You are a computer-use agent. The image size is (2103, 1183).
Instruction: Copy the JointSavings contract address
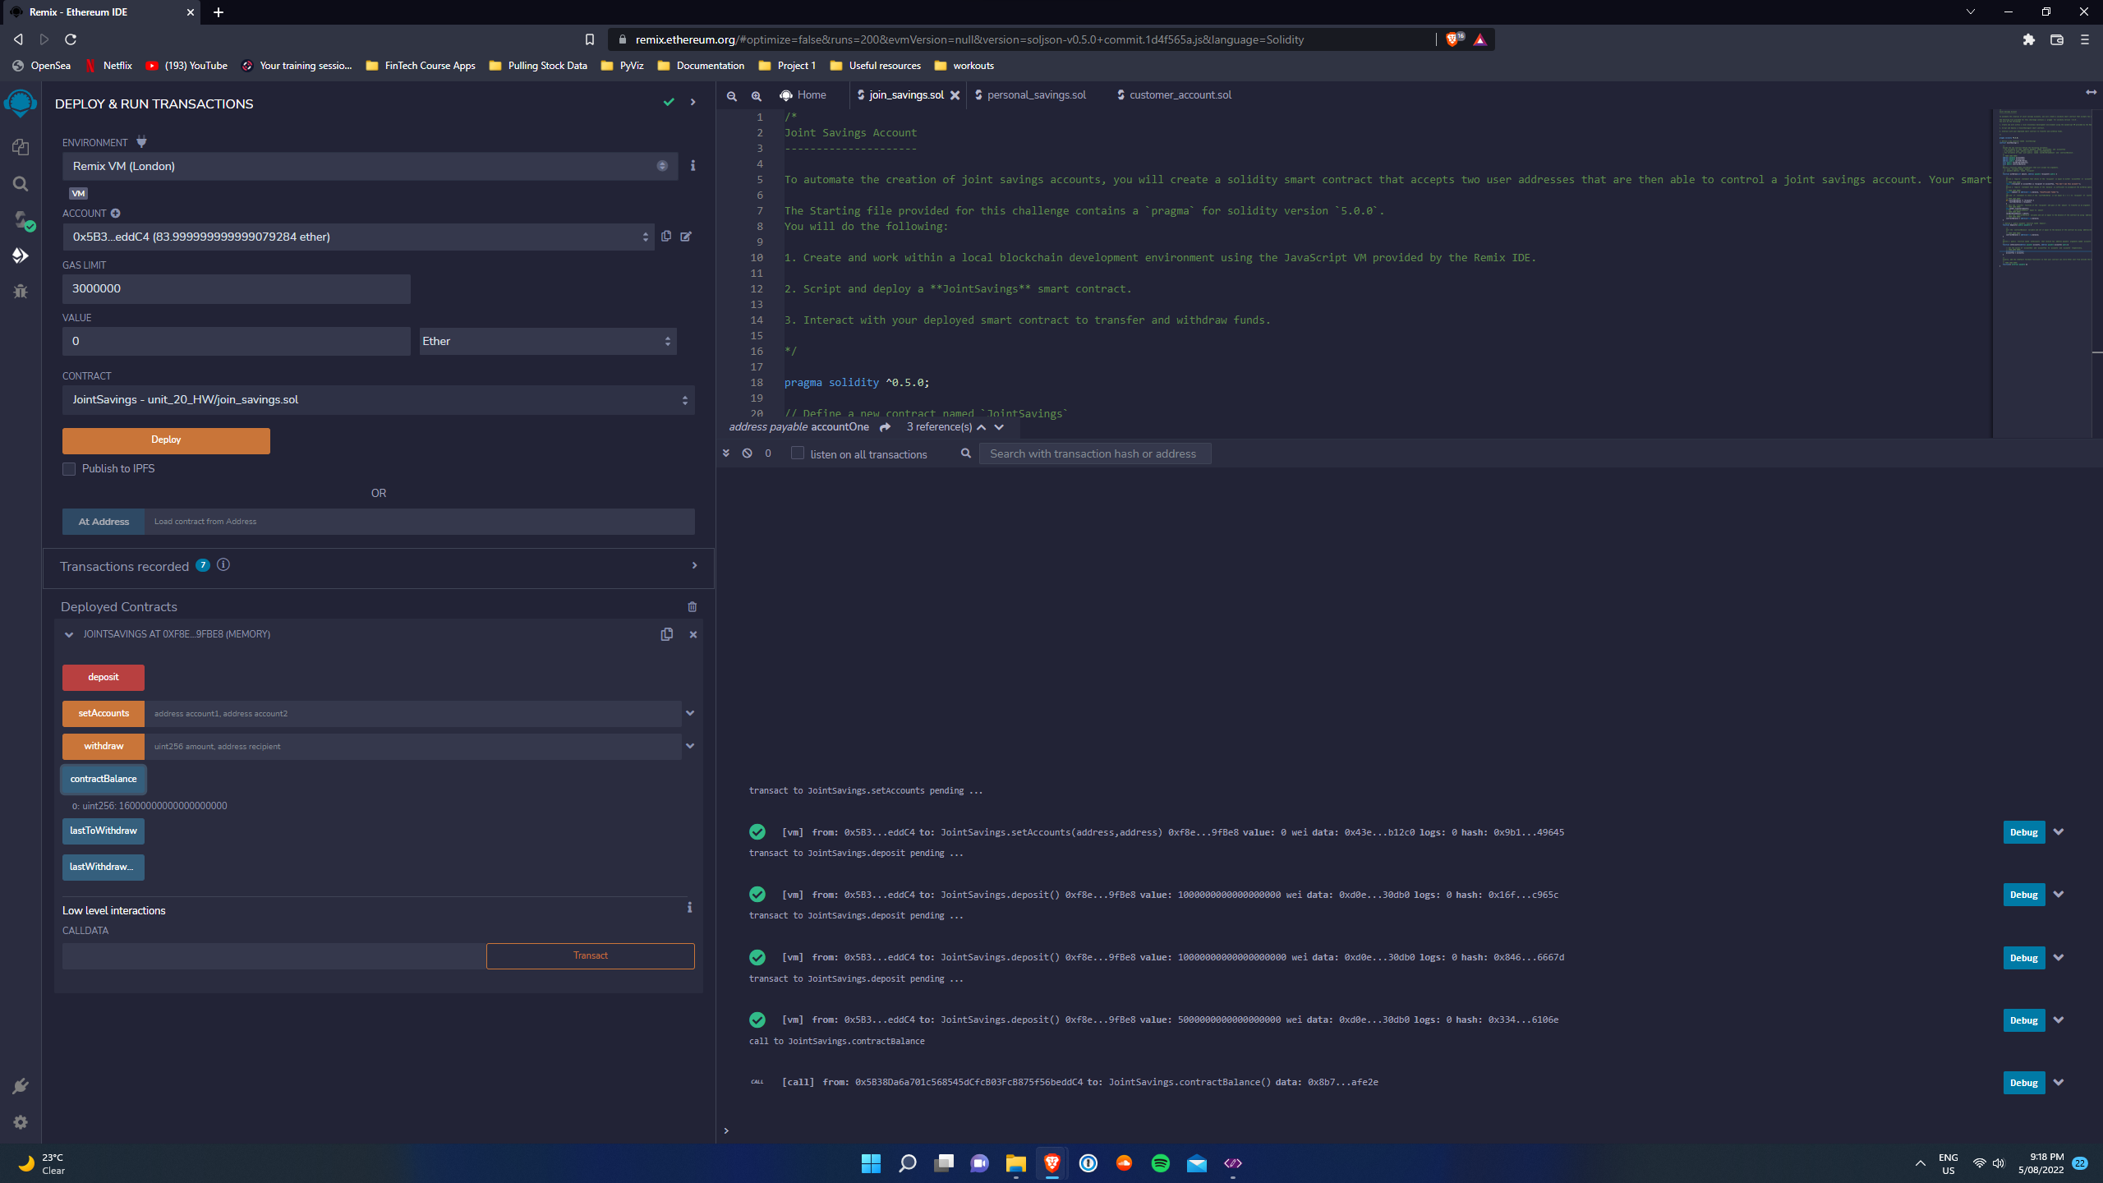(x=666, y=634)
